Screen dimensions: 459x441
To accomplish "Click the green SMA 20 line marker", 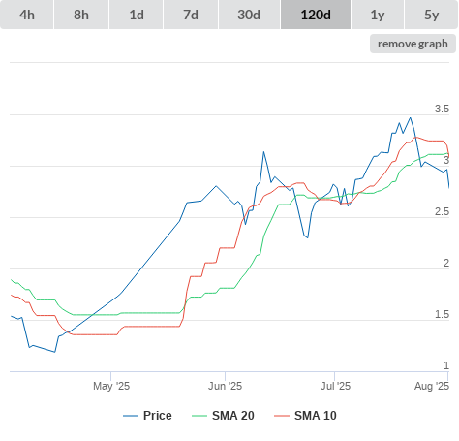I will coord(199,416).
